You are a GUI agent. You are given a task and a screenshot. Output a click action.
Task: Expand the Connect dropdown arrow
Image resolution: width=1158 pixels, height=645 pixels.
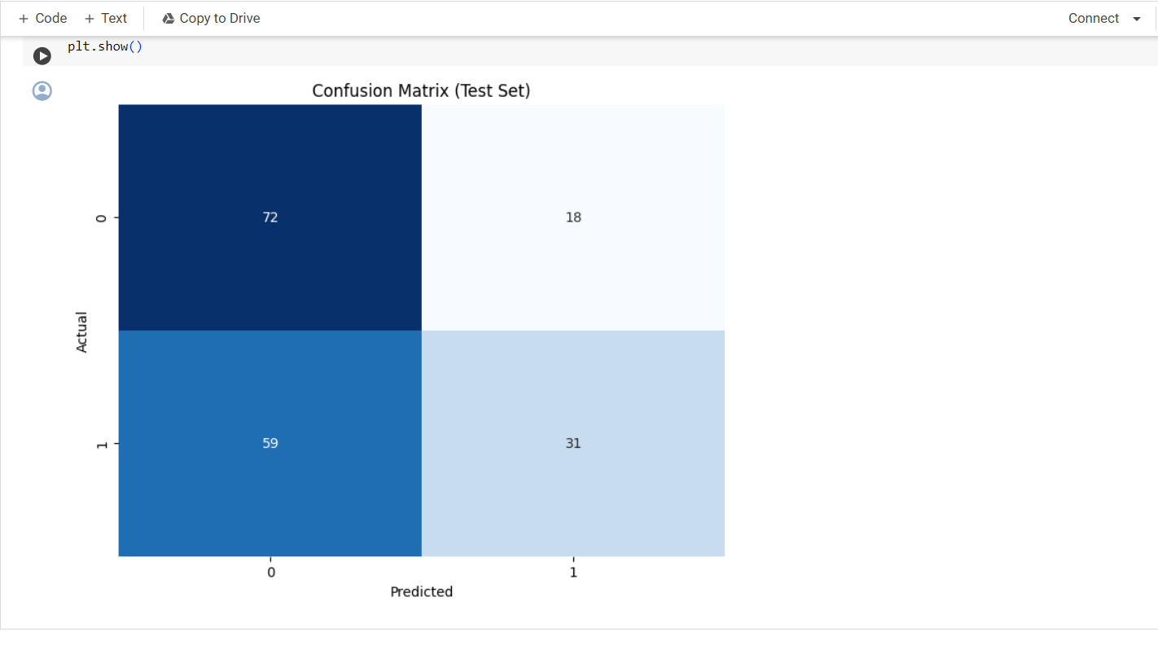[1137, 19]
